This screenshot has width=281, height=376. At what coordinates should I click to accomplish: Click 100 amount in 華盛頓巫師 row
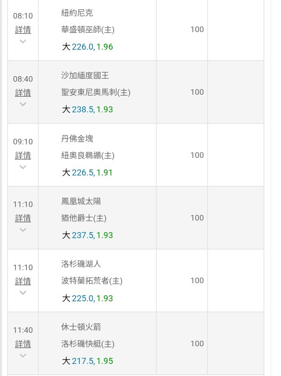pyautogui.click(x=197, y=30)
